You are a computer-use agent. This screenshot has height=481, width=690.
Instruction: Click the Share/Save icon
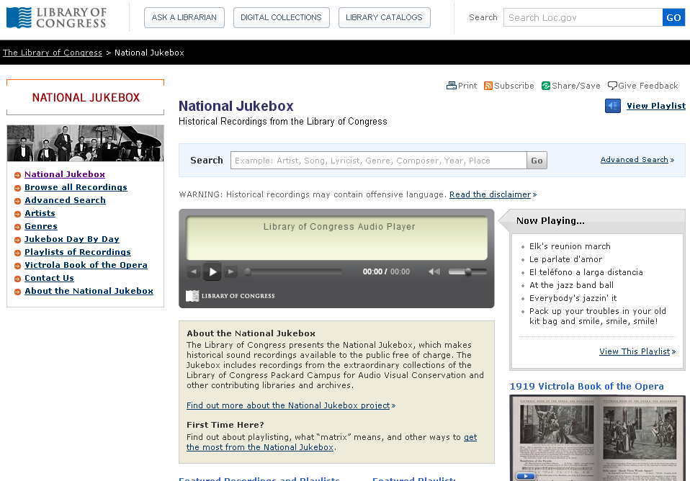pos(546,86)
